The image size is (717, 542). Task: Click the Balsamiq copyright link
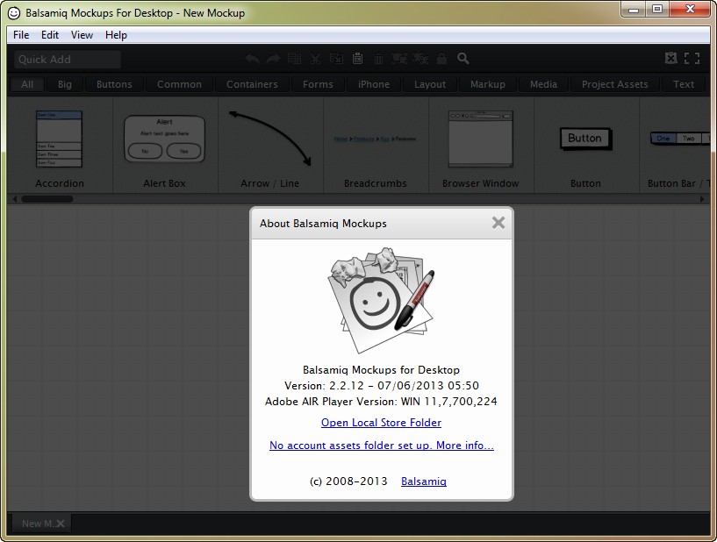click(424, 481)
